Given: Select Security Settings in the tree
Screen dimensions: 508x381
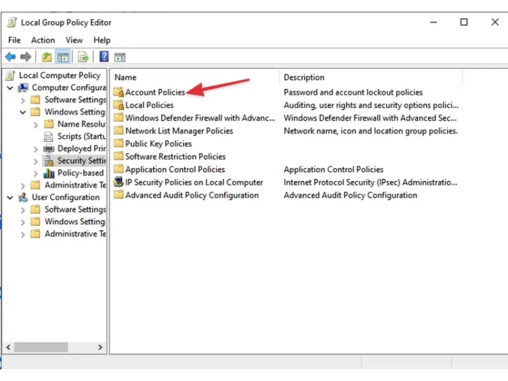Looking at the screenshot, I should pos(82,161).
